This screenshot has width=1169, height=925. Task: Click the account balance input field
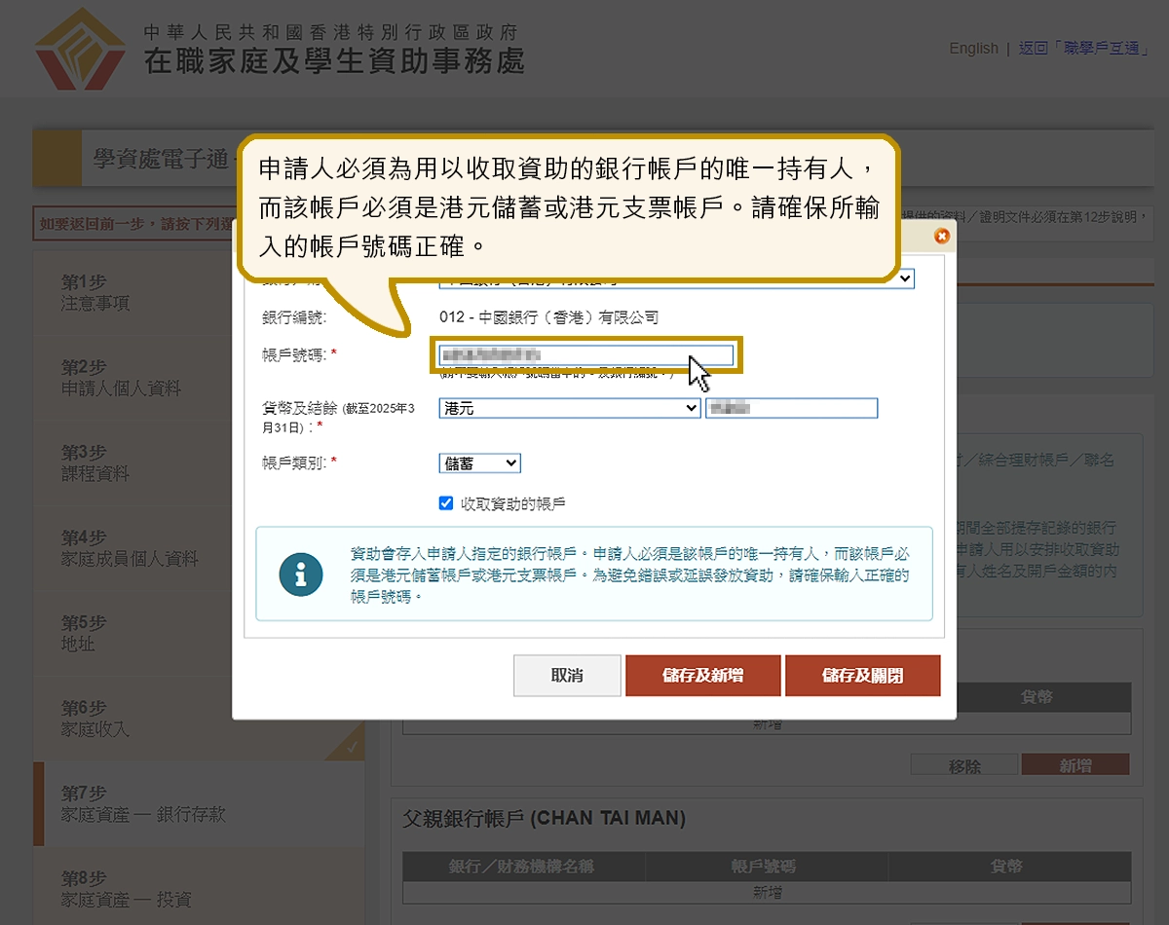791,408
